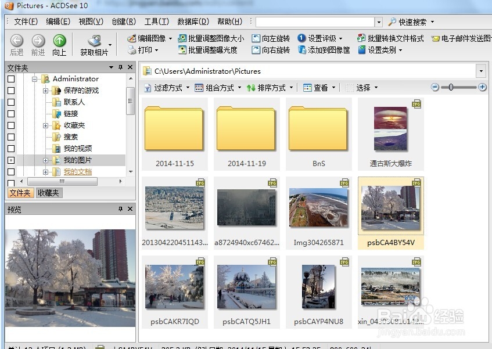Open the 工具(T) menu
This screenshot has width=492, height=349.
(x=157, y=21)
